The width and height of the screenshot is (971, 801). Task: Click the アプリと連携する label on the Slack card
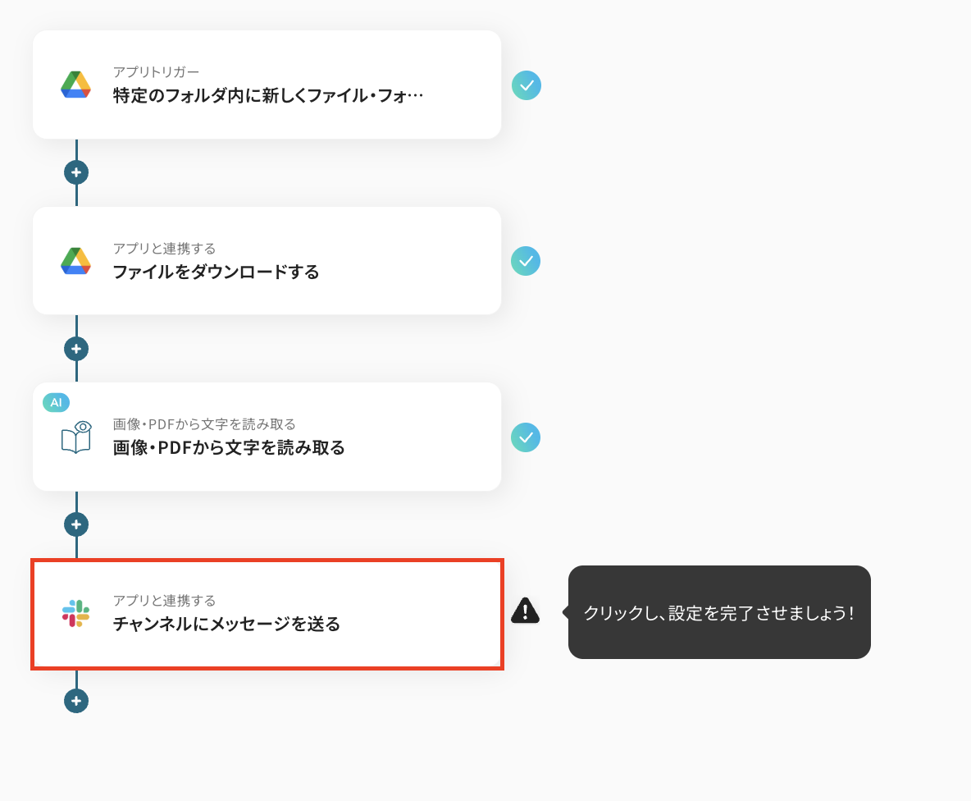click(x=164, y=600)
